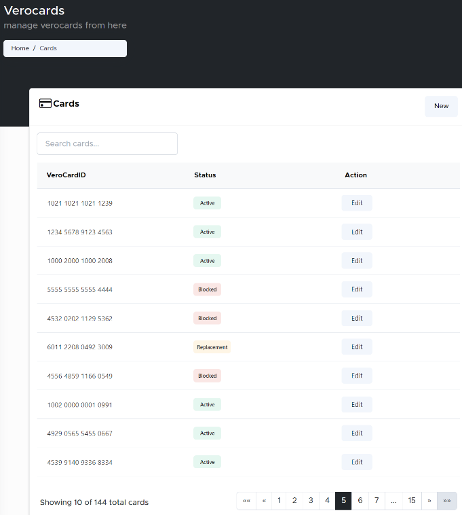Edit the Replacement card 6011 2208 0492 3009
The width and height of the screenshot is (462, 515).
pyautogui.click(x=357, y=347)
